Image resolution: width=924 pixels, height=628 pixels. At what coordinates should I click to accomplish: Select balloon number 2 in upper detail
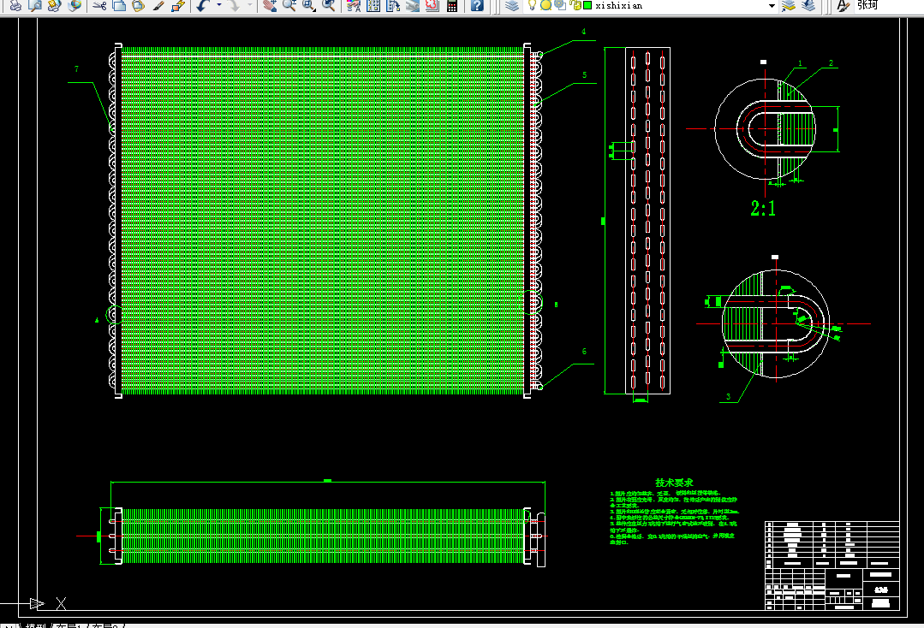(831, 63)
